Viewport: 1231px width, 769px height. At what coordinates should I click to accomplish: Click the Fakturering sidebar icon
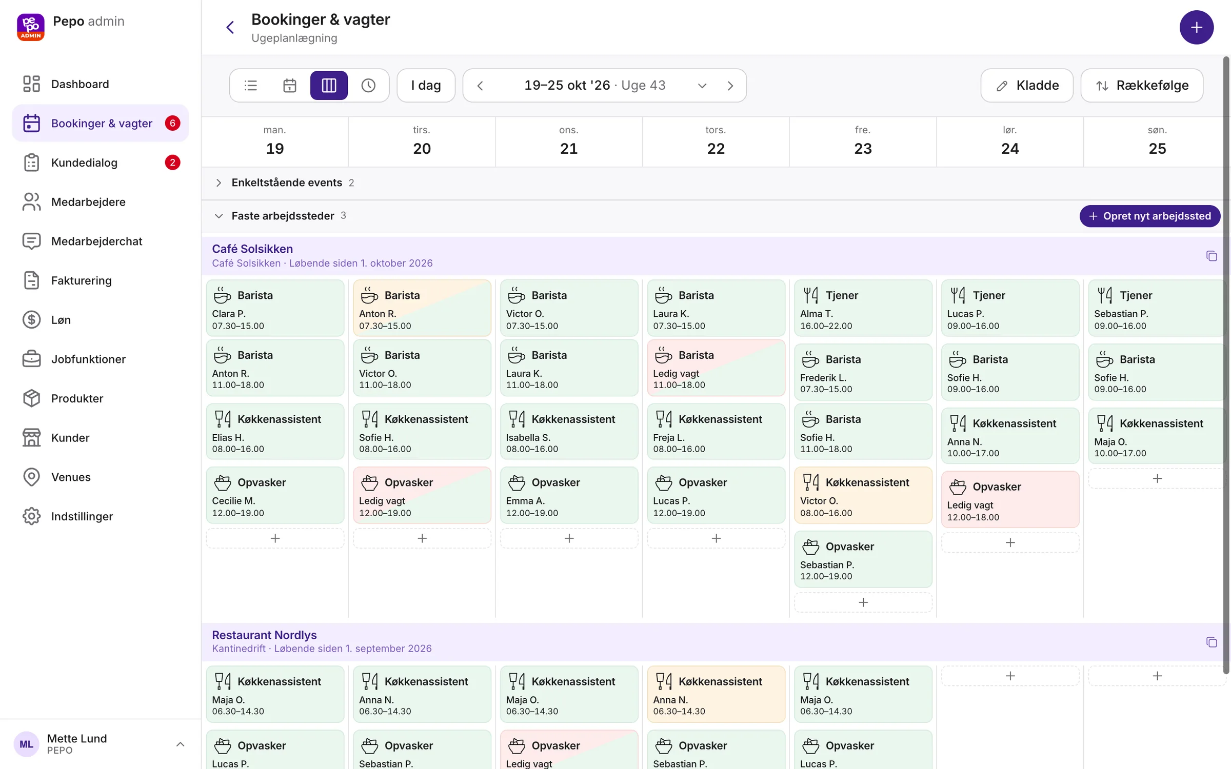click(31, 280)
